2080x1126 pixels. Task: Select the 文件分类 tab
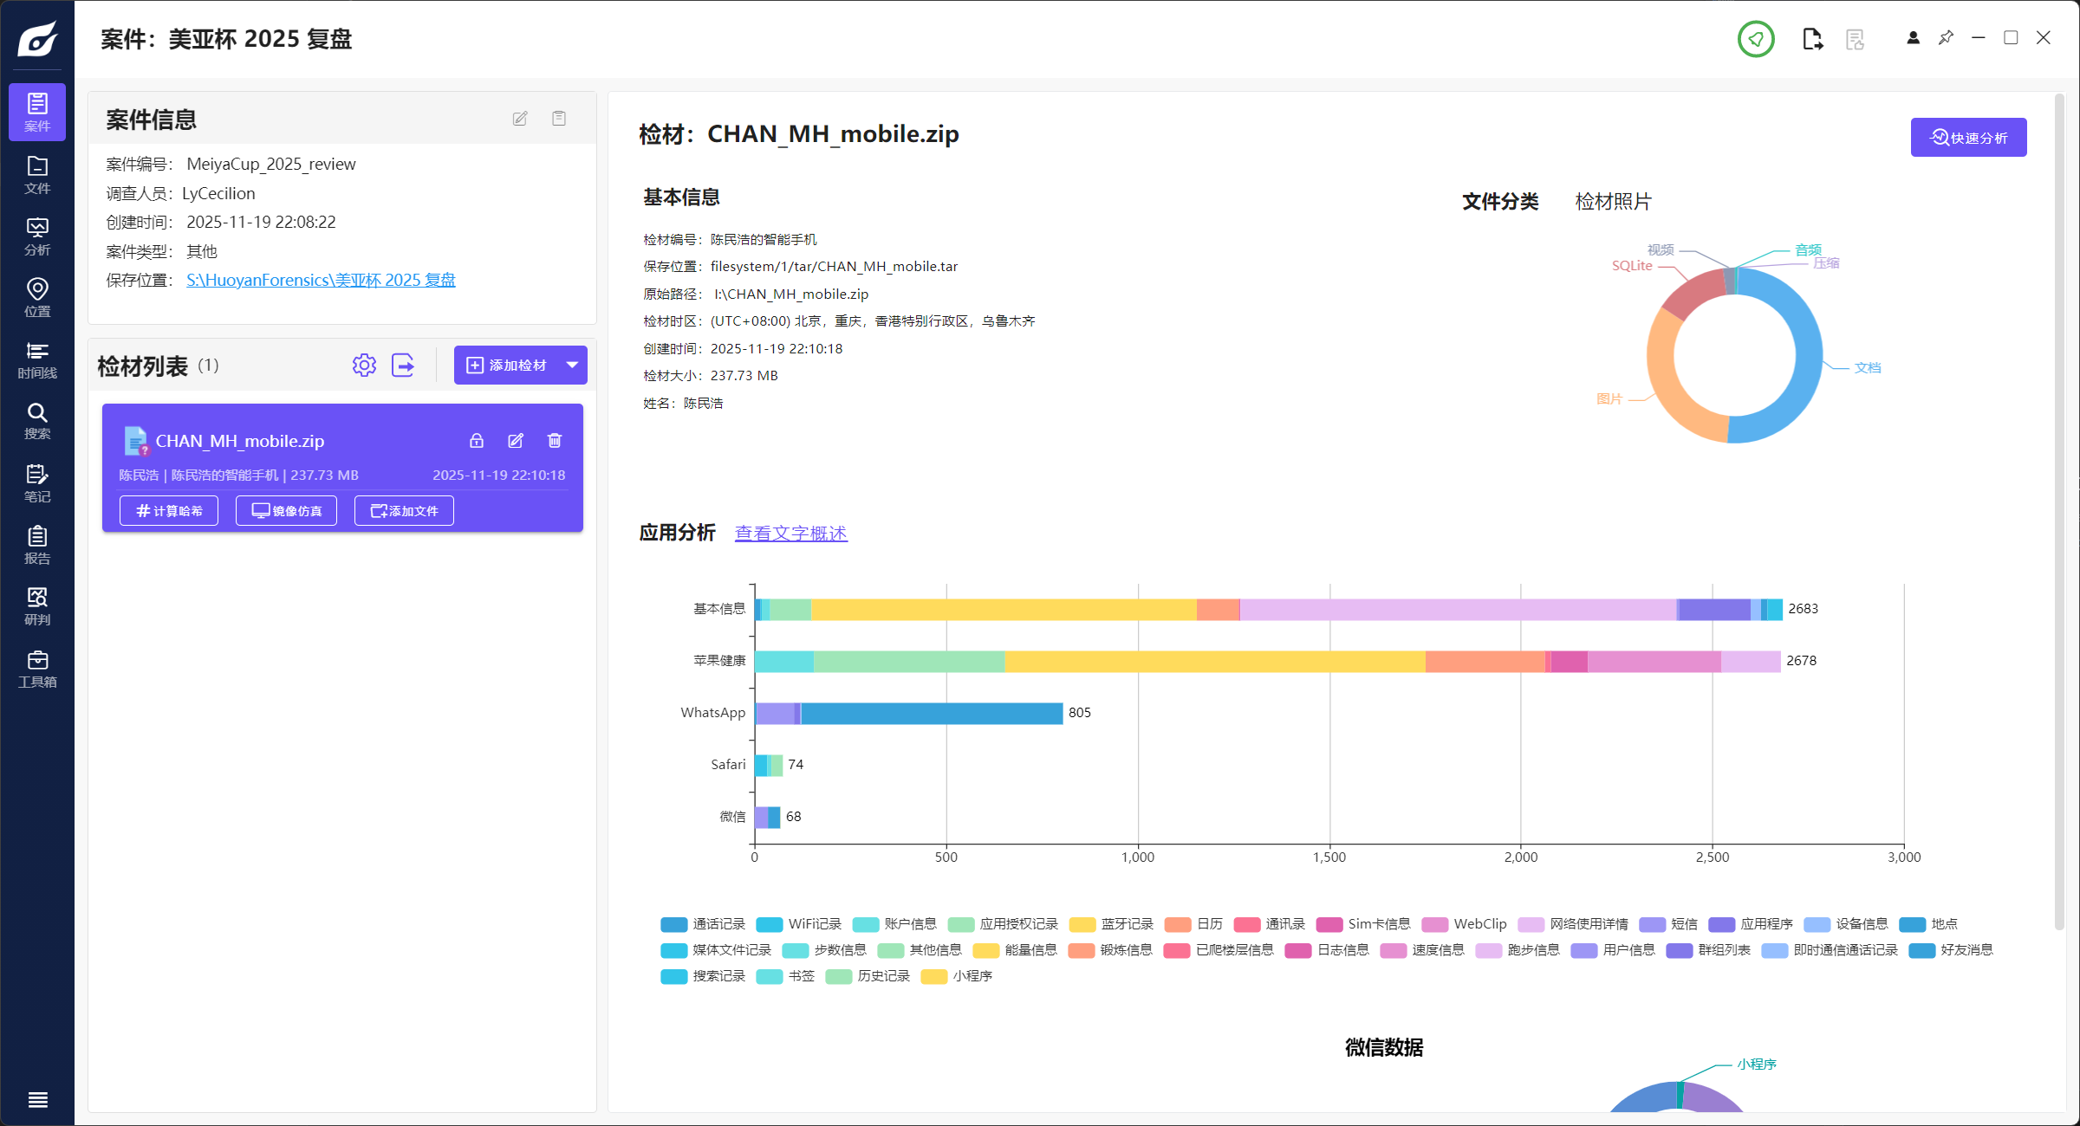point(1500,202)
